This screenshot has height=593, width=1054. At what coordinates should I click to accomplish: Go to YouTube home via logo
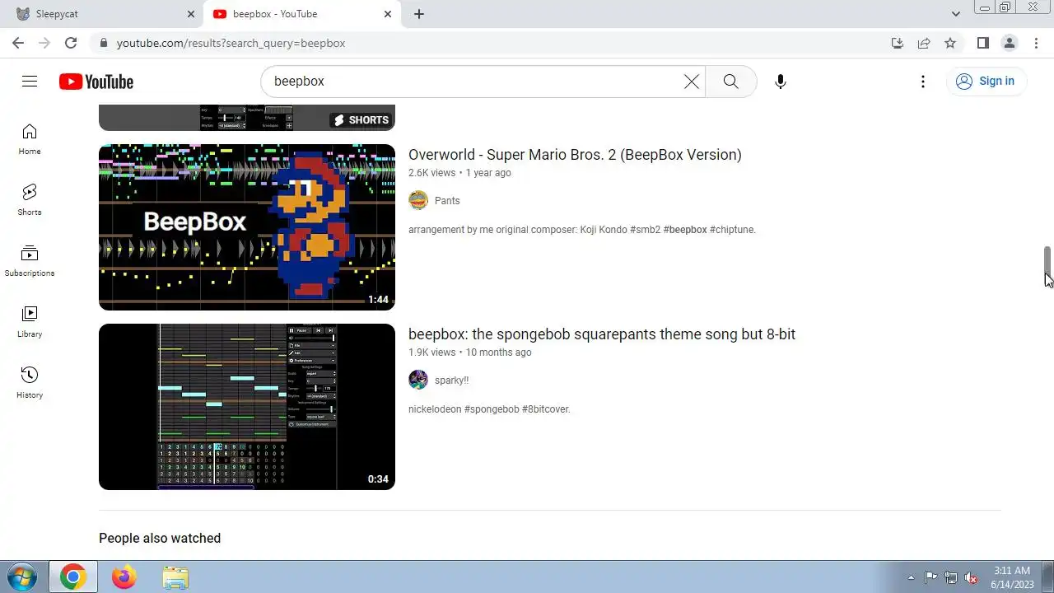(96, 82)
